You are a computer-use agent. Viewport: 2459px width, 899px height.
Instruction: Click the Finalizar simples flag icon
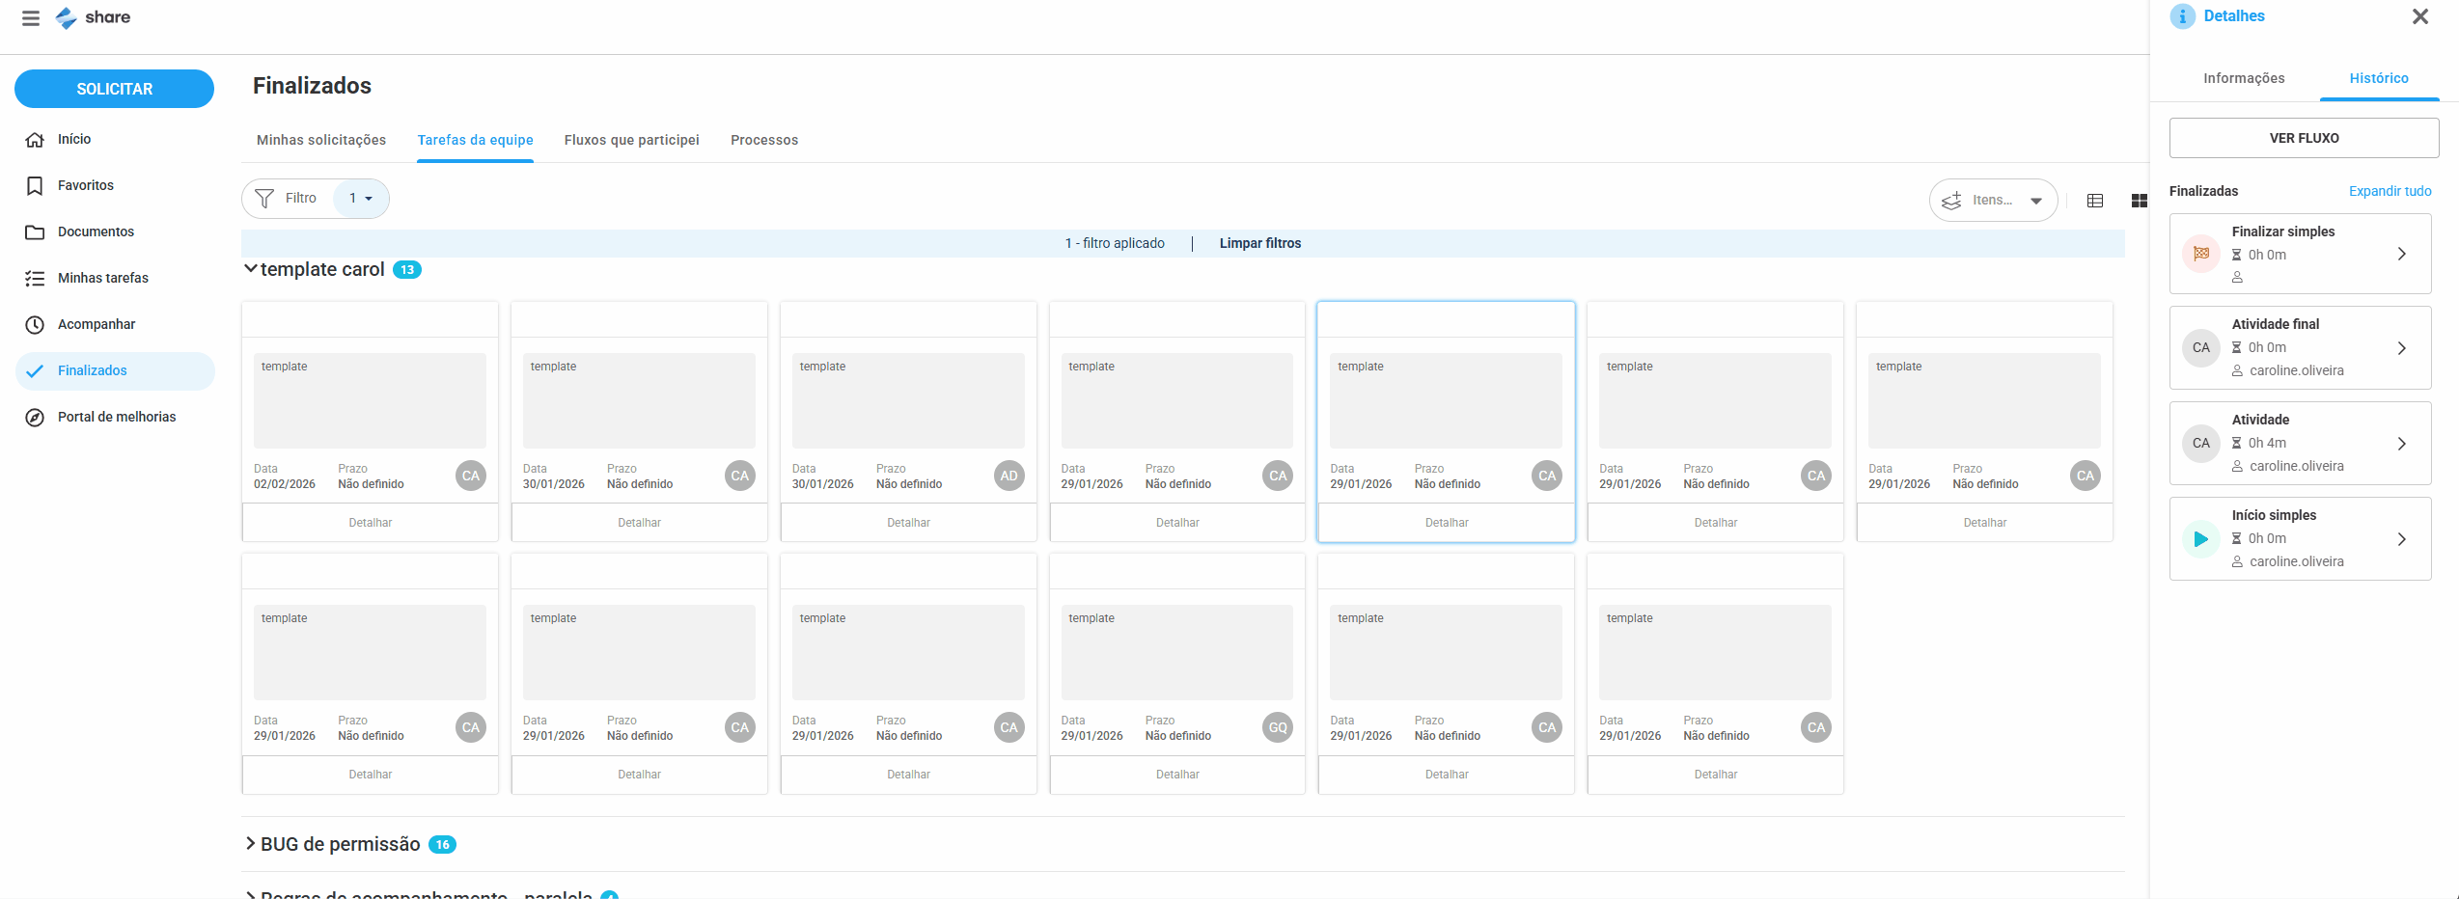pyautogui.click(x=2200, y=254)
